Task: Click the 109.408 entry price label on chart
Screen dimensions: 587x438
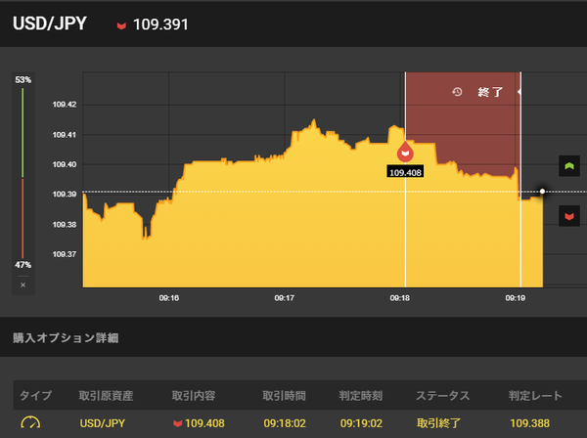Action: pos(405,172)
